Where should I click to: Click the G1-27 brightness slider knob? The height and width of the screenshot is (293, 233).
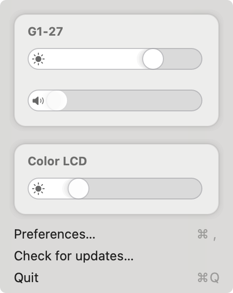153,59
